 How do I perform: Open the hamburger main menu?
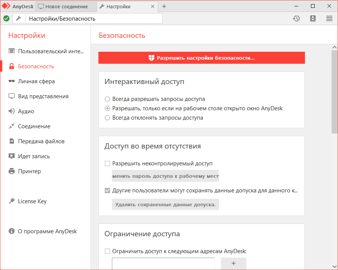(329, 18)
